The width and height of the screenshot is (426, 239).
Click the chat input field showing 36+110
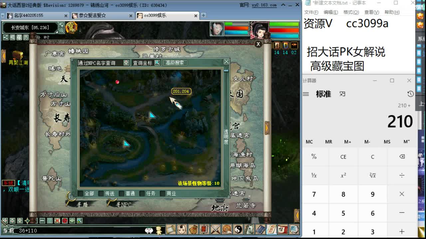pos(80,230)
